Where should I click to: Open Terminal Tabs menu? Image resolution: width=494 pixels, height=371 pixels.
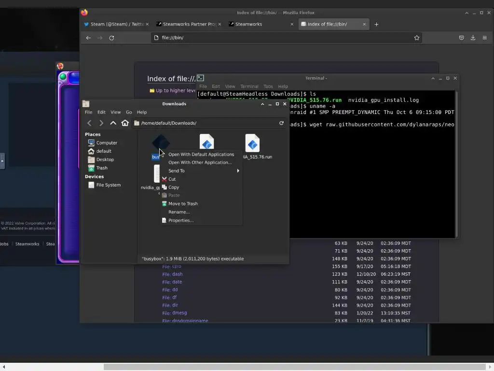268,86
